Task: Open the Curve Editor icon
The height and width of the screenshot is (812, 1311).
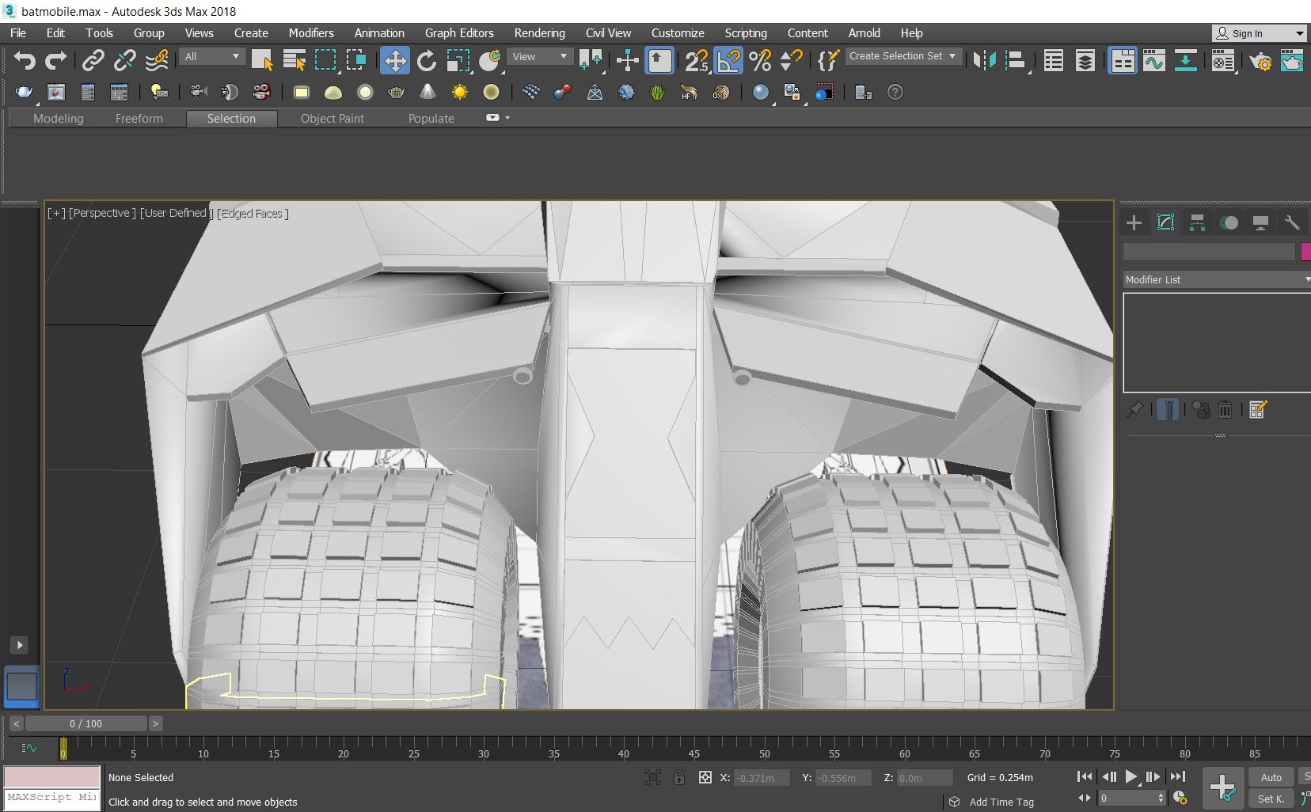Action: 1154,60
